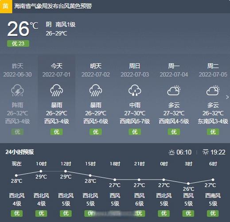Click 6时 wind direction 西南风
The height and width of the screenshot is (222, 230).
coord(213,196)
